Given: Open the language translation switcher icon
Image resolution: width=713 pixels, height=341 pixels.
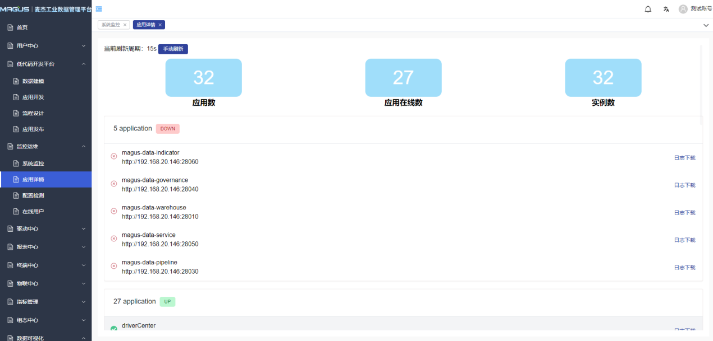Looking at the screenshot, I should click(x=666, y=9).
